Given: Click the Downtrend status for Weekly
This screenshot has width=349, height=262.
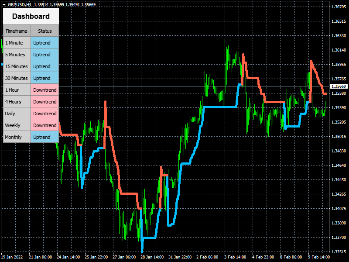Looking at the screenshot, I should tap(45, 125).
